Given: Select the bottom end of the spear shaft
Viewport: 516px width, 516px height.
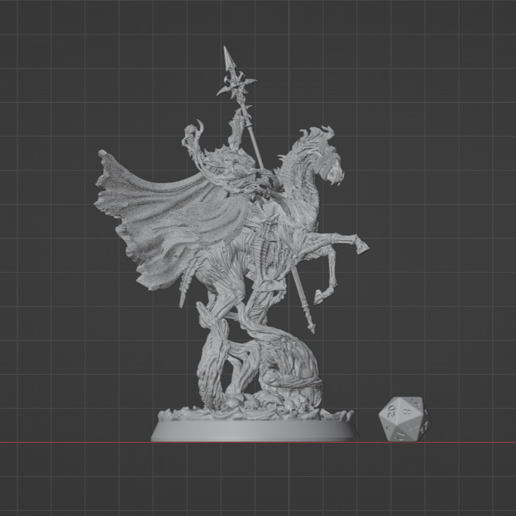Looking at the screenshot, I should pyautogui.click(x=311, y=328).
